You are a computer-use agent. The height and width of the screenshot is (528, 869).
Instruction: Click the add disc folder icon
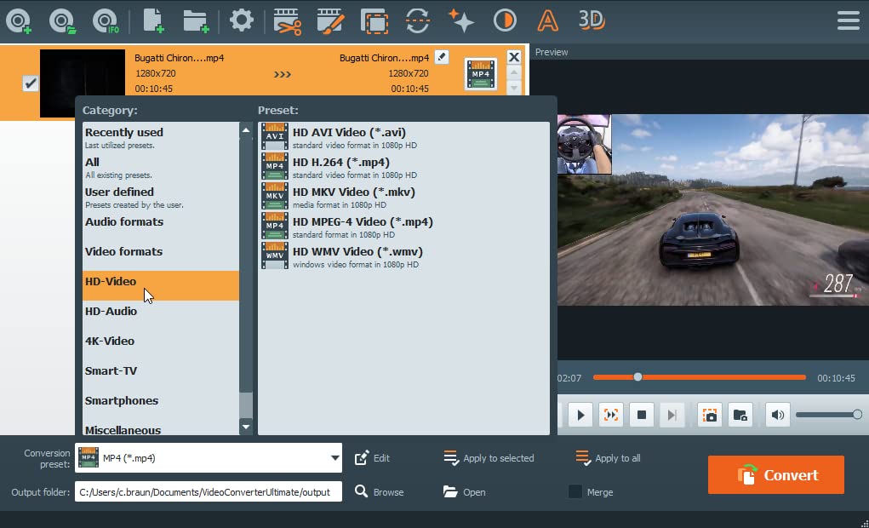[63, 21]
